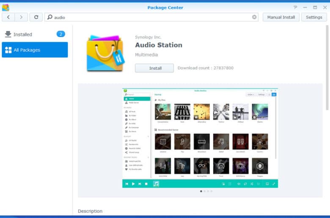
Task: Clear the 'audio' search text
Action: click(254, 17)
